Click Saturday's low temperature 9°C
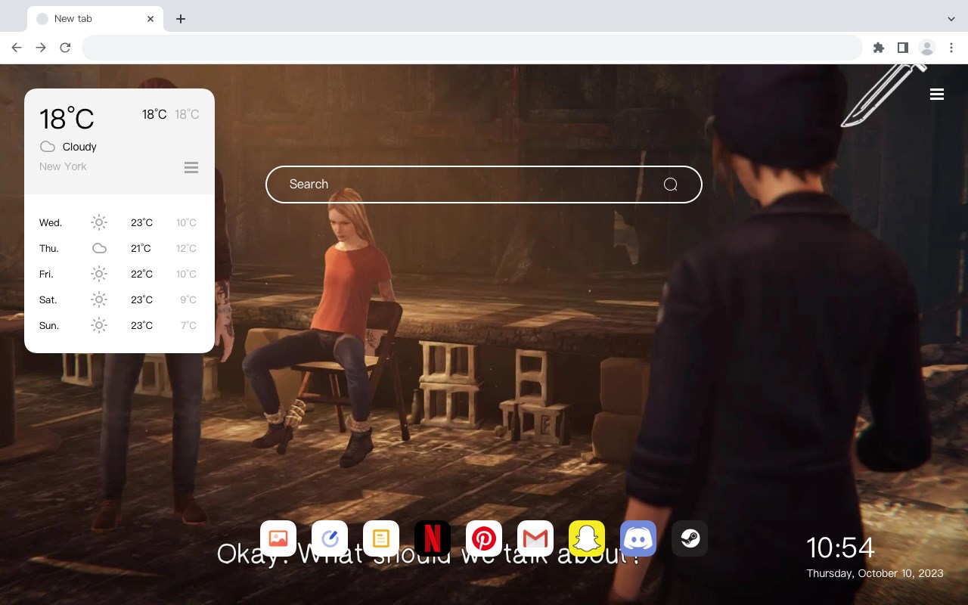Screen dimensions: 968x605 (x=188, y=299)
